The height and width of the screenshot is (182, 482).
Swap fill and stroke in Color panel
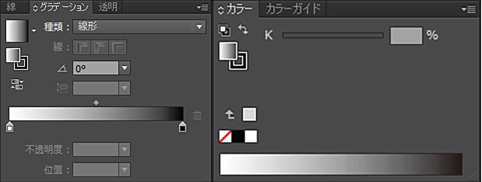coord(243,30)
